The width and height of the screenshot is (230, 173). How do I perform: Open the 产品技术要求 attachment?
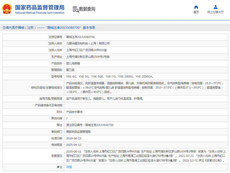74,112
